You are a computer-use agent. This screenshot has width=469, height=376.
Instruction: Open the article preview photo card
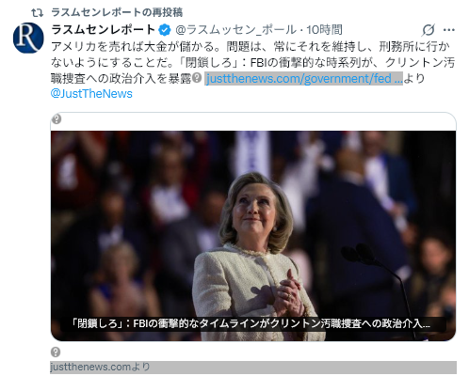pos(253,236)
